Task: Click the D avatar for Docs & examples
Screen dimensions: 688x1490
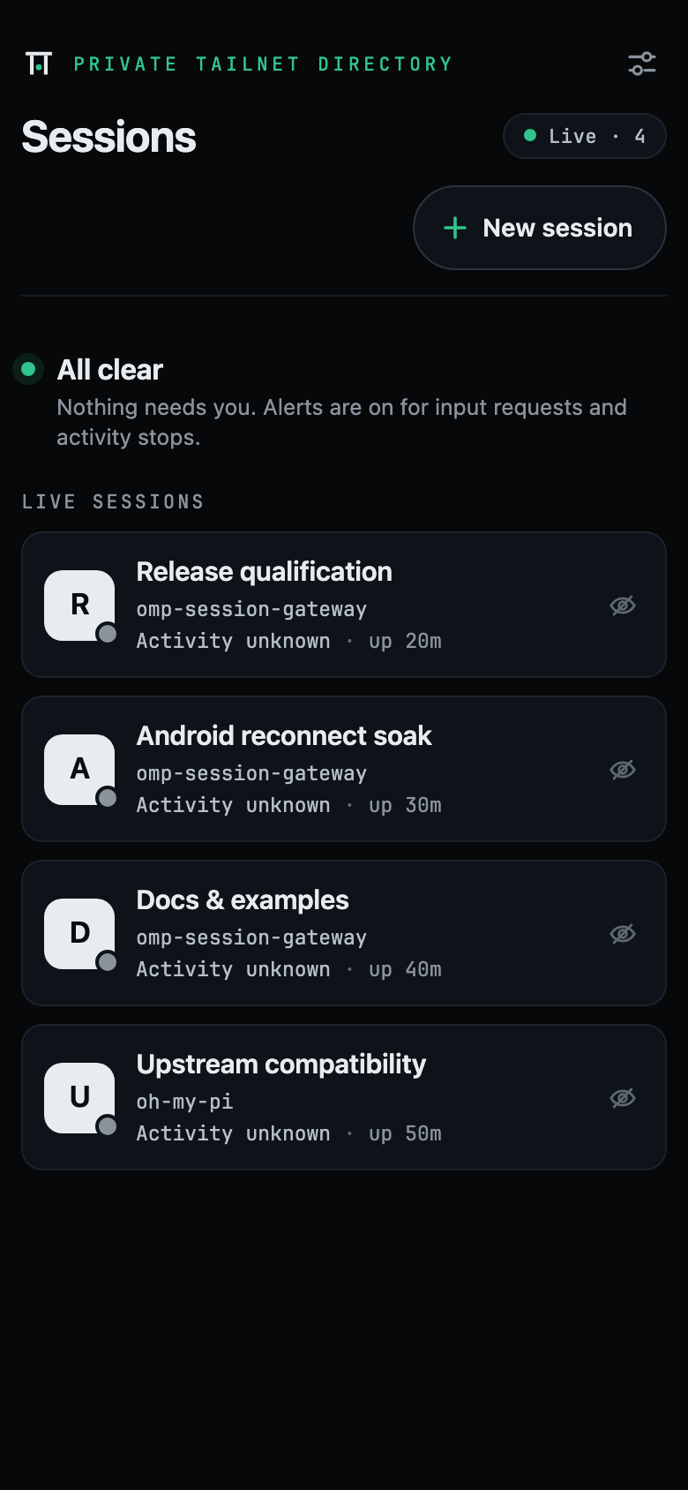Action: click(79, 934)
